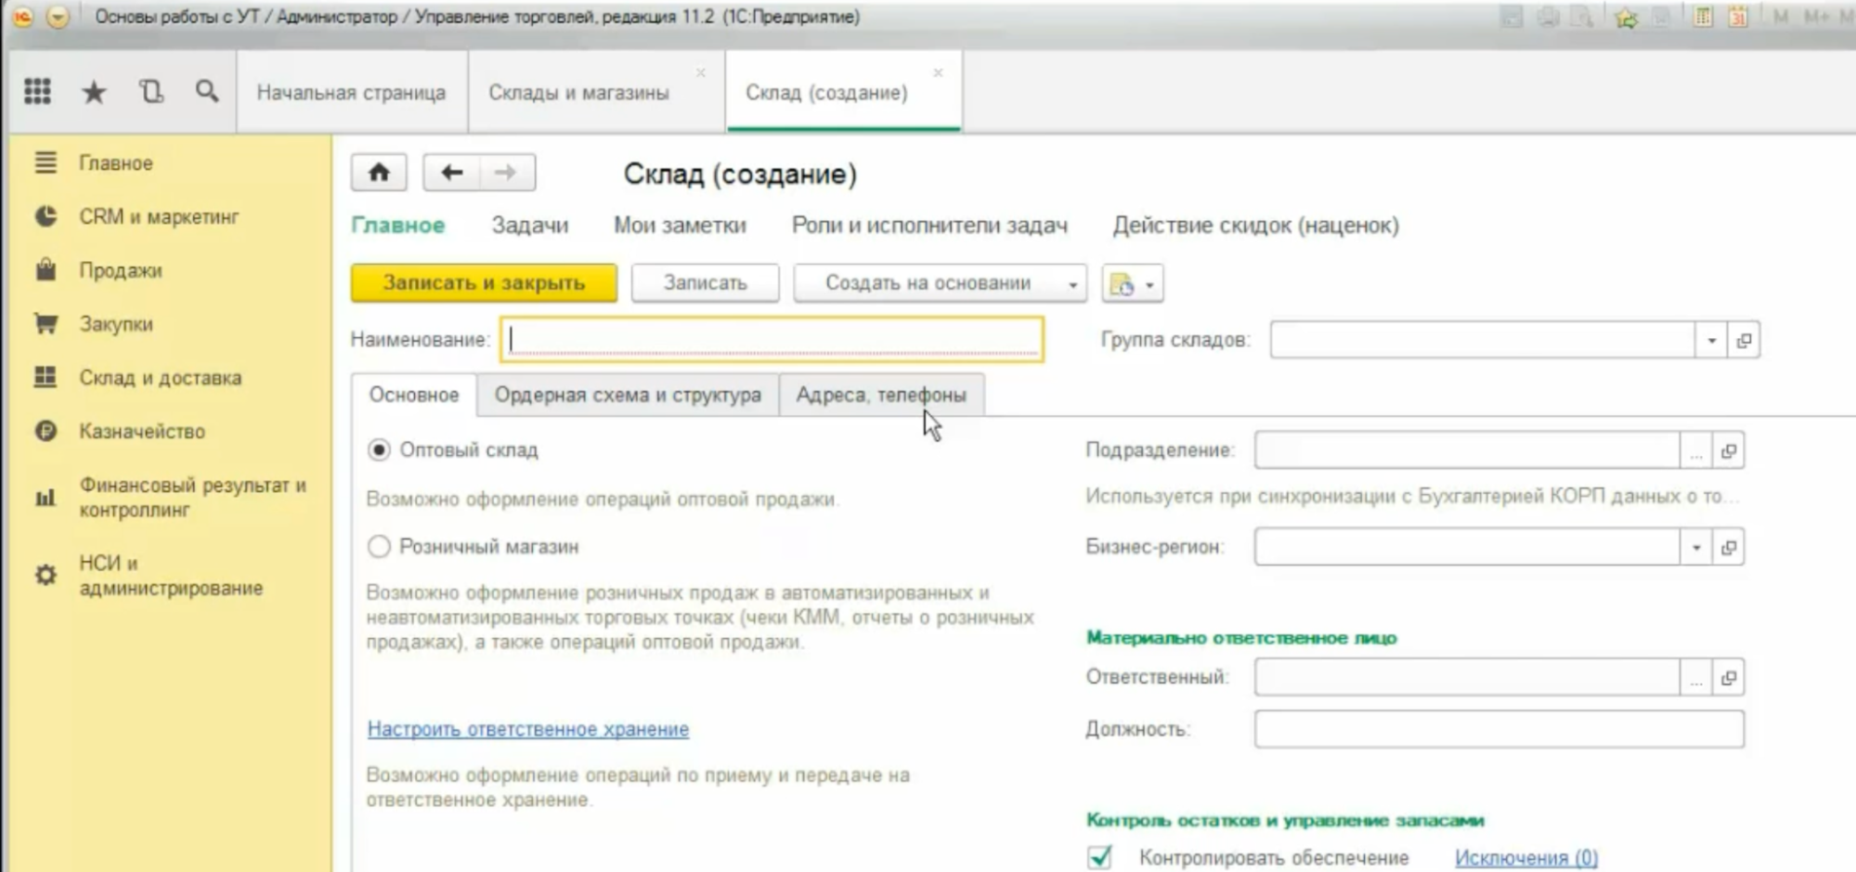This screenshot has width=1856, height=872.
Task: Open the calculator from the title bar
Action: [1703, 16]
